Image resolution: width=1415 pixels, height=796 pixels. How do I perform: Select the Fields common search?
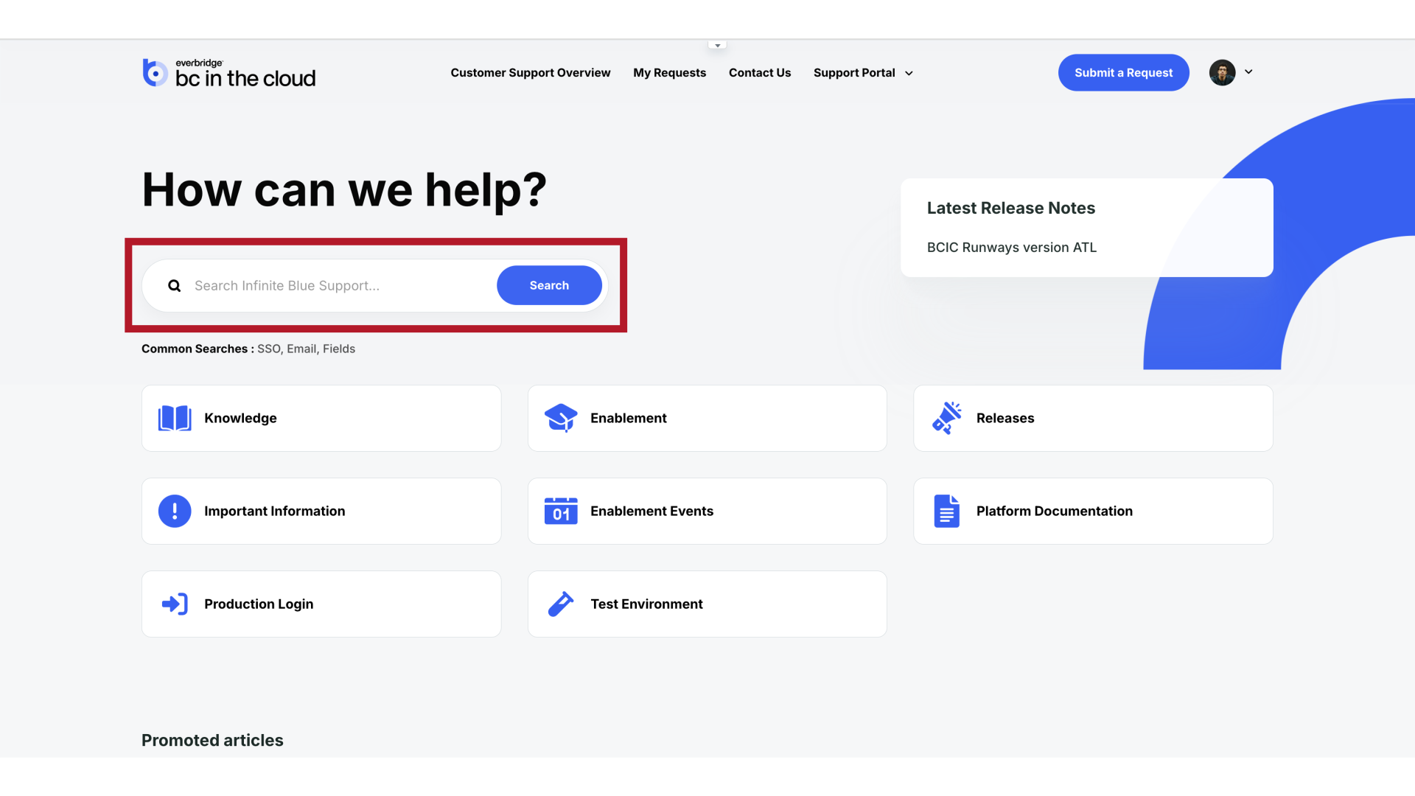[339, 349]
